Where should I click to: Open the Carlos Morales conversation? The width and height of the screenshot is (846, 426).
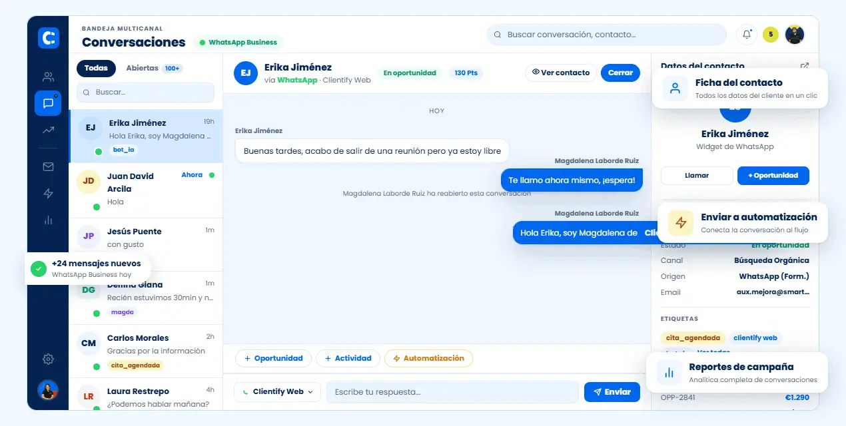coord(146,351)
